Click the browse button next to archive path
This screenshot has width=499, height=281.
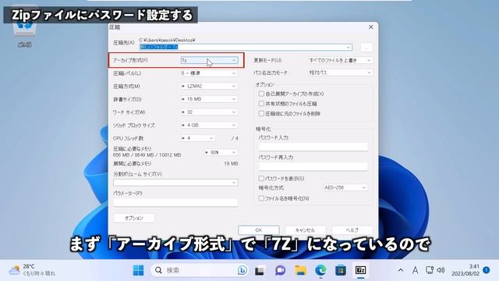click(x=366, y=47)
